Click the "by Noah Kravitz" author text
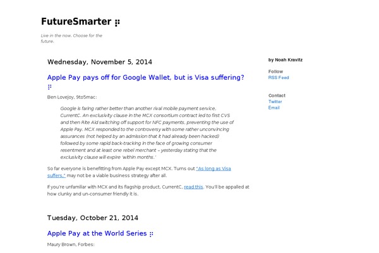 coord(286,60)
